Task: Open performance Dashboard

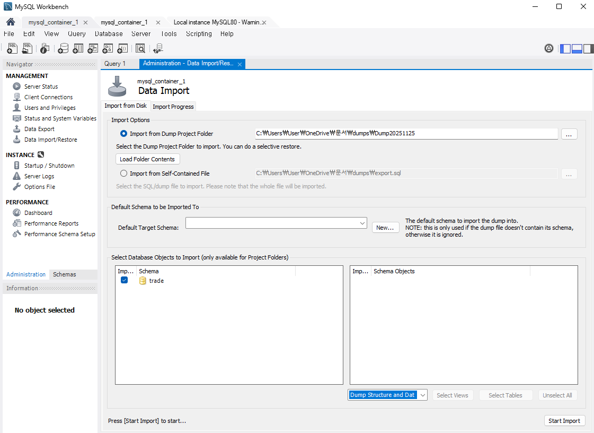Action: click(x=38, y=213)
